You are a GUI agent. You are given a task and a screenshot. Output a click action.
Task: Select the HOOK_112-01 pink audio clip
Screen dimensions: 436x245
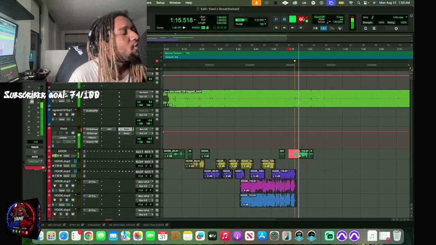point(268,186)
